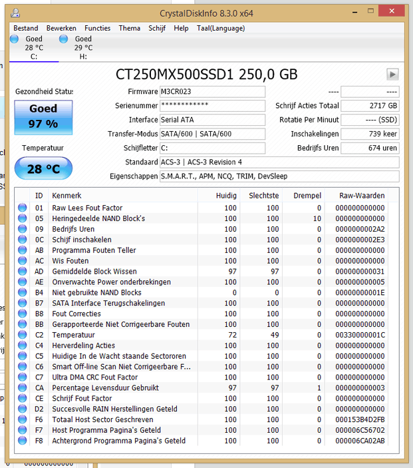This screenshot has width=413, height=468.
Task: Click the CrystalDiskInfo app icon in title bar
Action: (15, 13)
